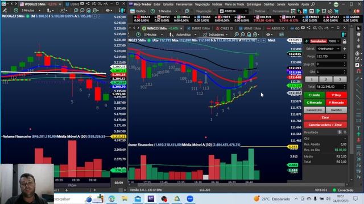Open Zoom app in Windows taskbar
This screenshot has width=364, height=204.
[x=190, y=199]
